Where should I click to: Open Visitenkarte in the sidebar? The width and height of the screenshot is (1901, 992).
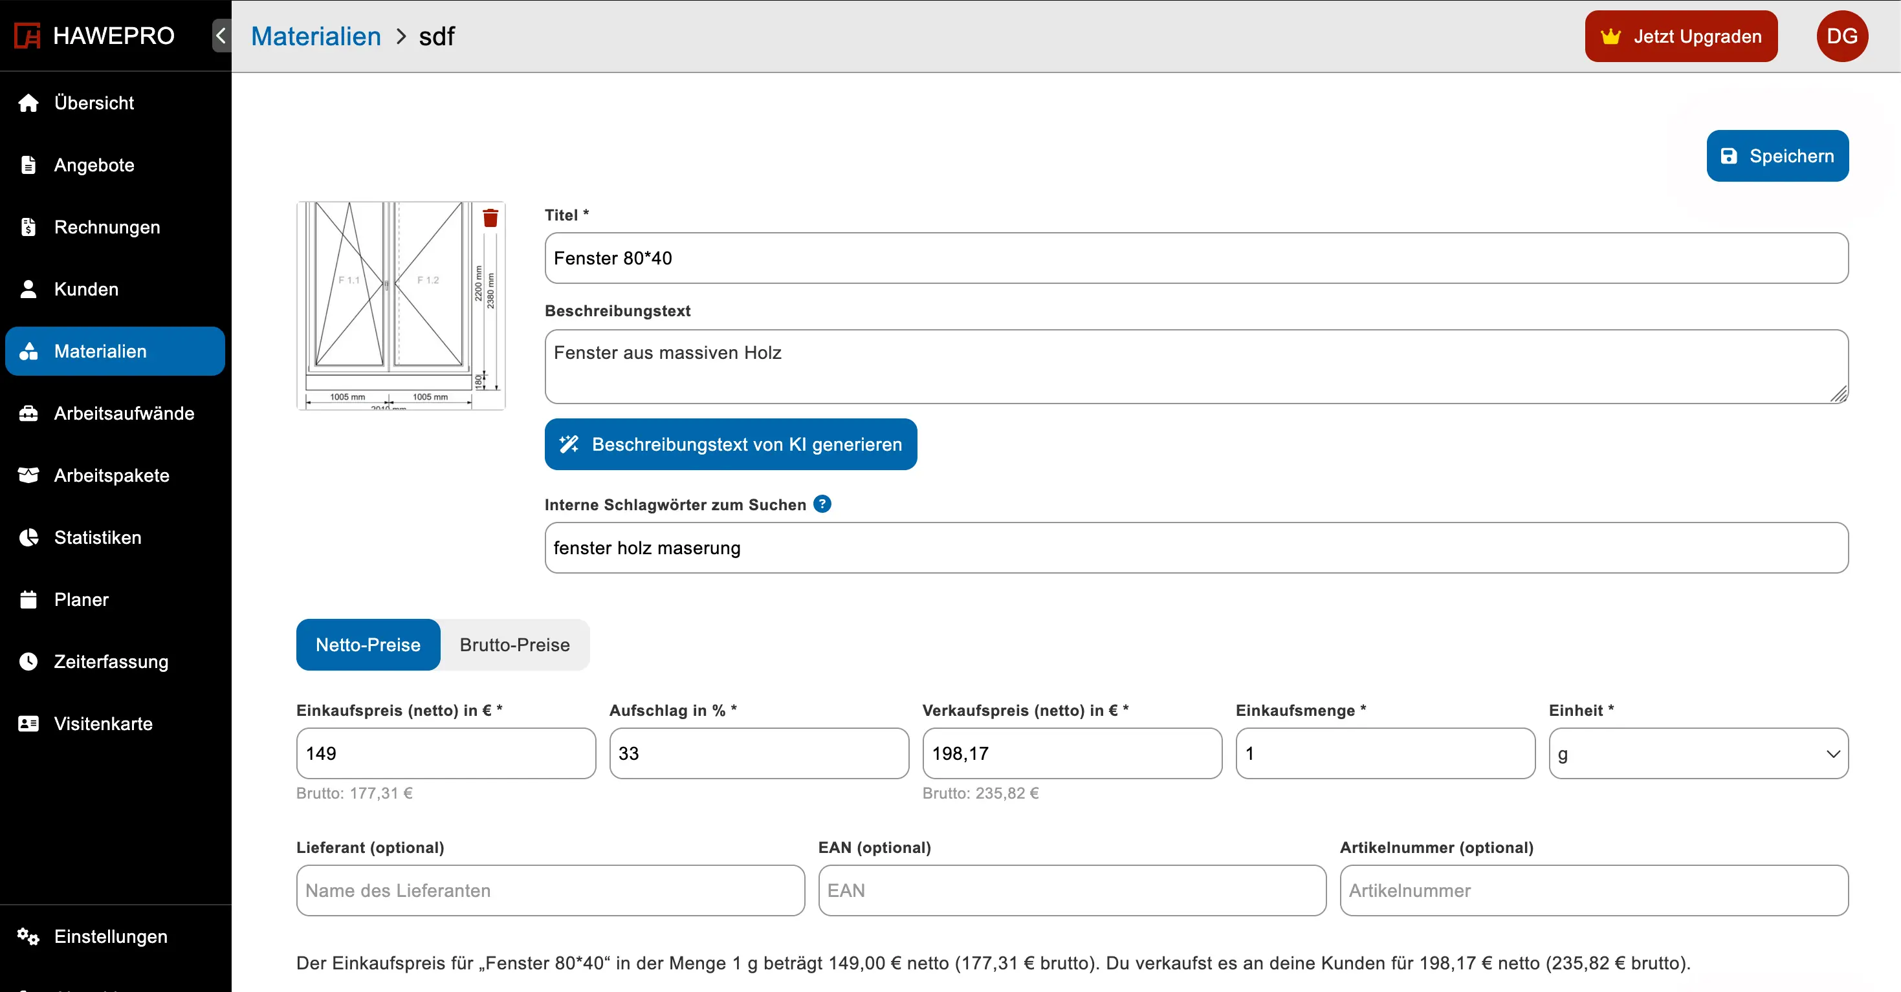click(x=115, y=723)
